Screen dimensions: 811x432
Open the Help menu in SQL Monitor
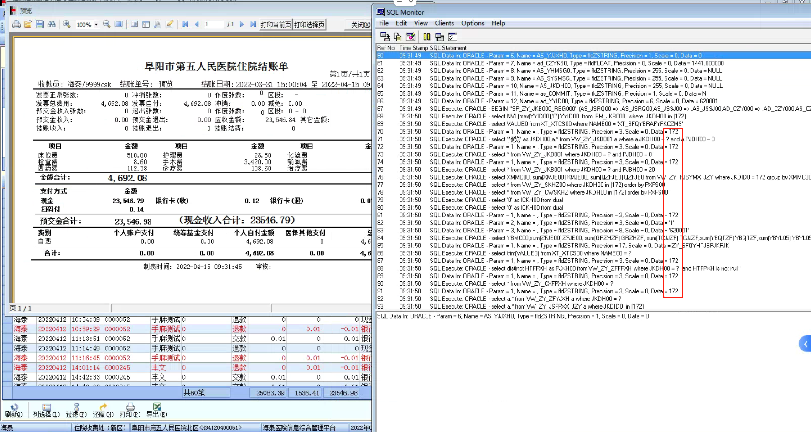(x=498, y=23)
